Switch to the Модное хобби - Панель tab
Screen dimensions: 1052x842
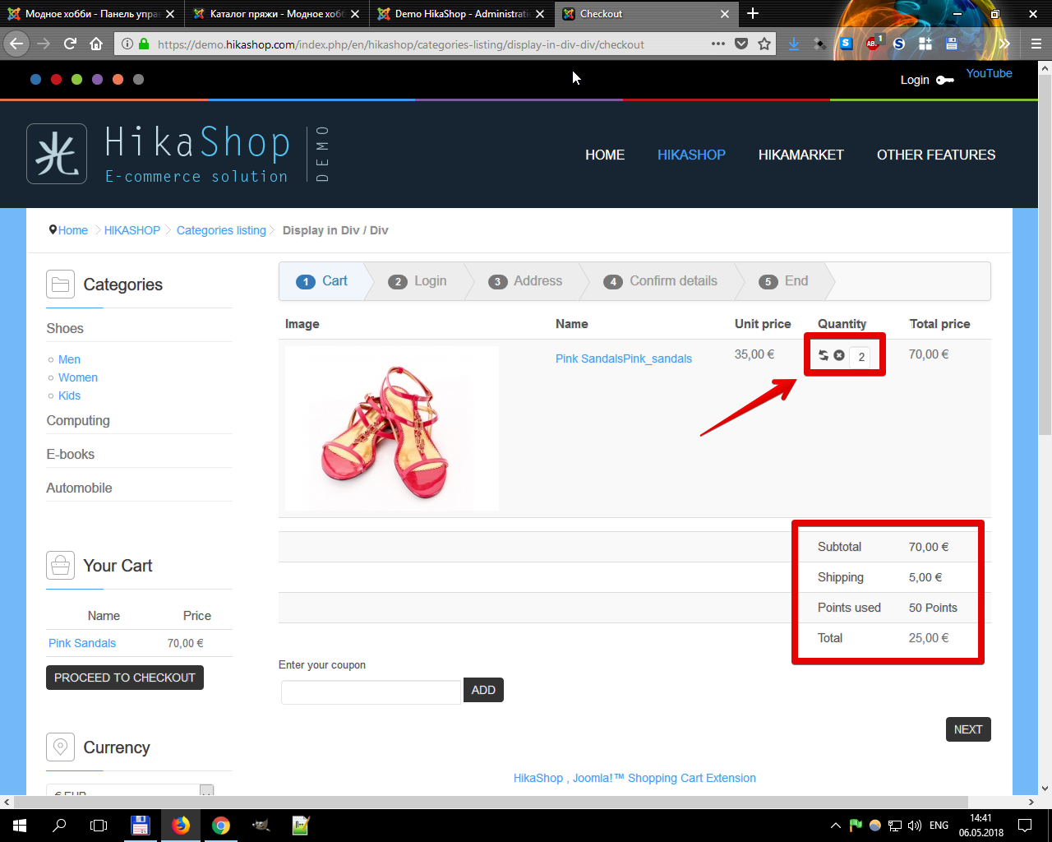tap(91, 14)
